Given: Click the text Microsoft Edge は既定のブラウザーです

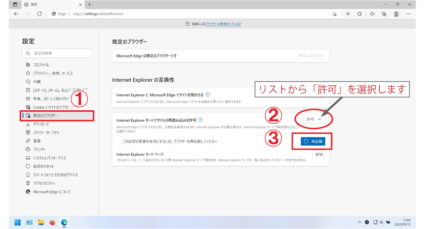Looking at the screenshot, I should click(x=146, y=56).
